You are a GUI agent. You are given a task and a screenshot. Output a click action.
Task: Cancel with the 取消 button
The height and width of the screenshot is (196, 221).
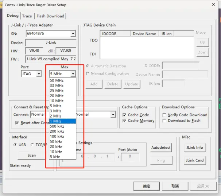click(x=175, y=186)
